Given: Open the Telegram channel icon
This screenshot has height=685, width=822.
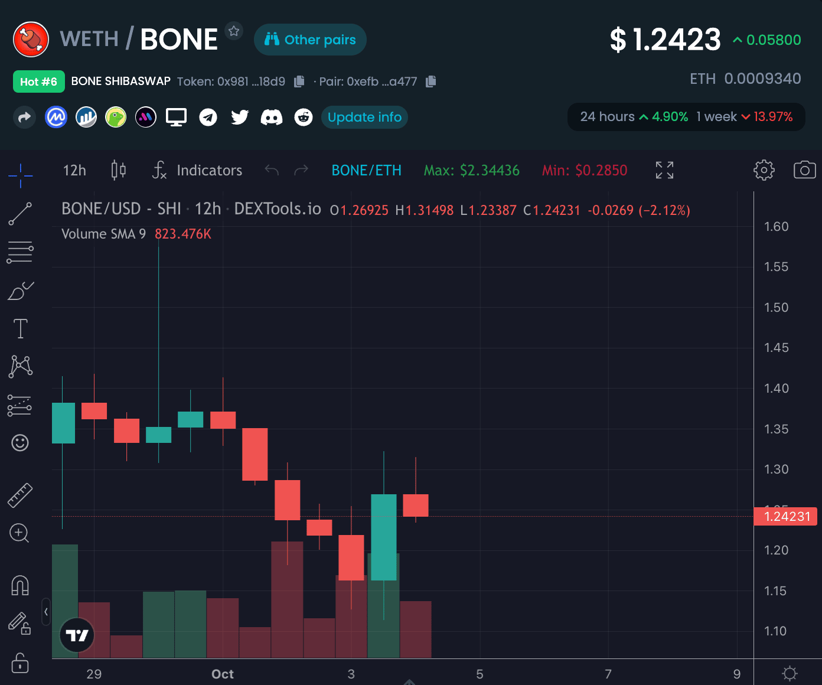Looking at the screenshot, I should (208, 118).
